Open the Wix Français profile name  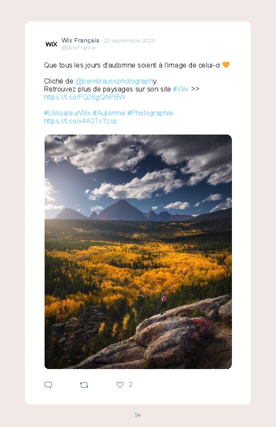[80, 40]
